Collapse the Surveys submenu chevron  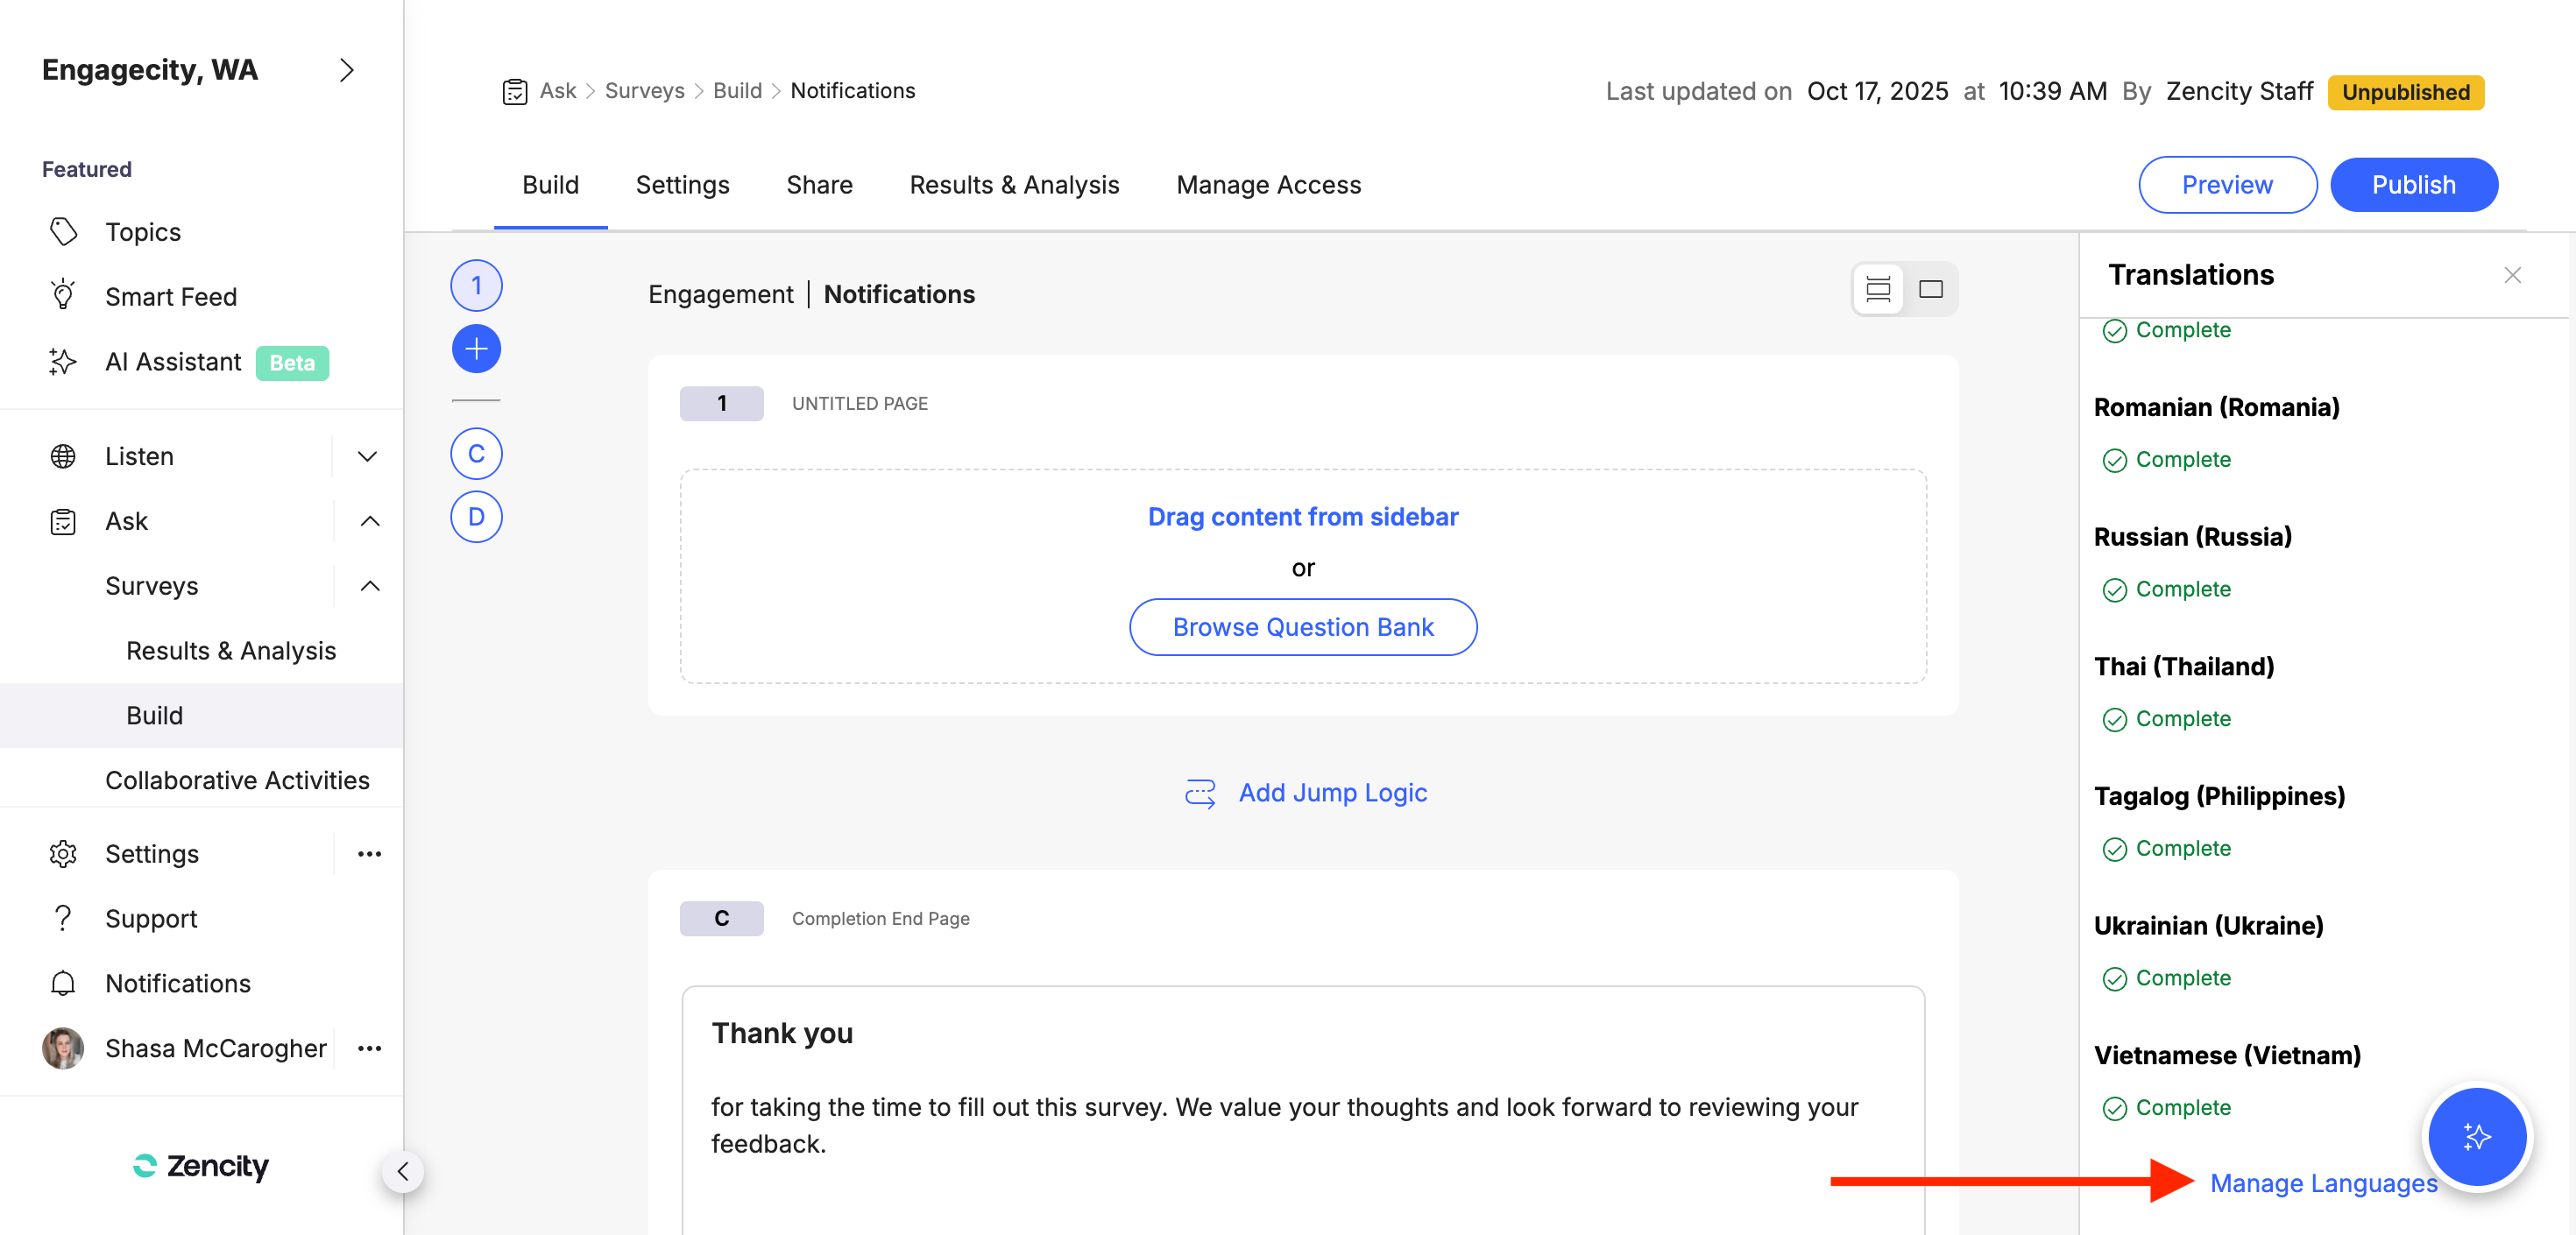369,586
